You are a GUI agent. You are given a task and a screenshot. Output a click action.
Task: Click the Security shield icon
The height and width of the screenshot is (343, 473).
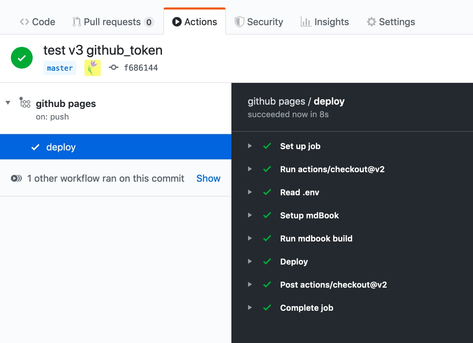coord(239,22)
